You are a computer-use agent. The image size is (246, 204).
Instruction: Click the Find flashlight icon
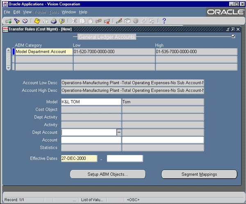coord(18,21)
